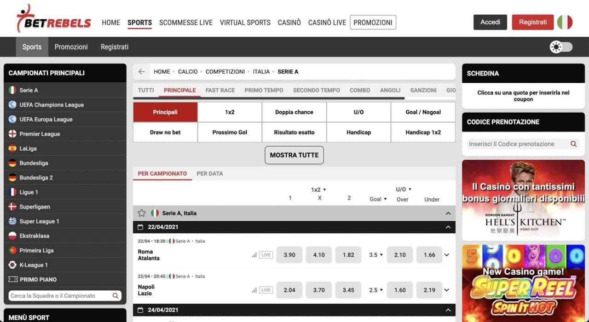Screen dimensions: 589x322
Task: Click the Ekstraklasa Poland flag icon
Action: 12,236
